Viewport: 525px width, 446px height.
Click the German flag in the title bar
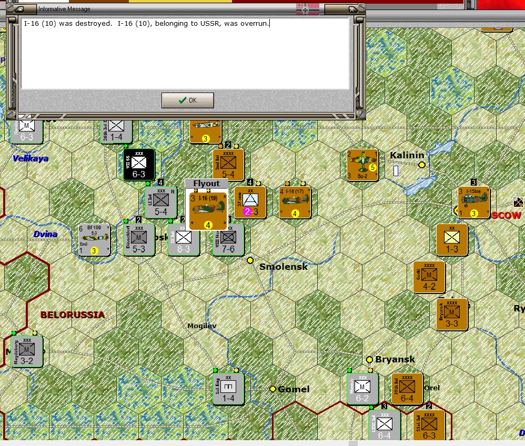tap(308, 9)
